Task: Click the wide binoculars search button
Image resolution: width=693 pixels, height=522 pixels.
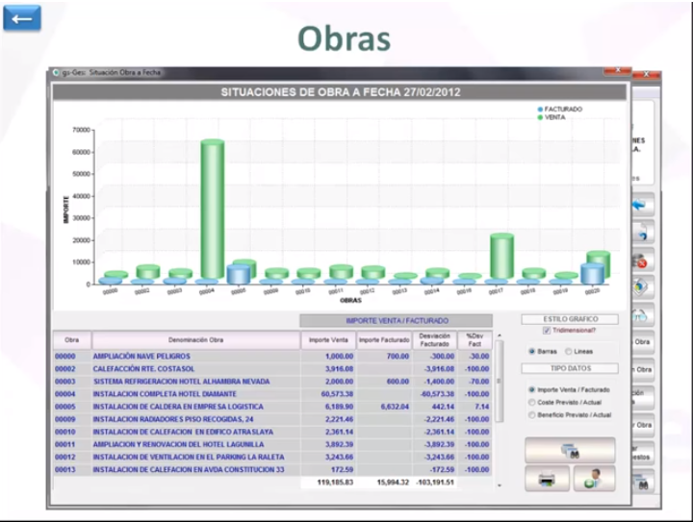Action: (x=569, y=450)
